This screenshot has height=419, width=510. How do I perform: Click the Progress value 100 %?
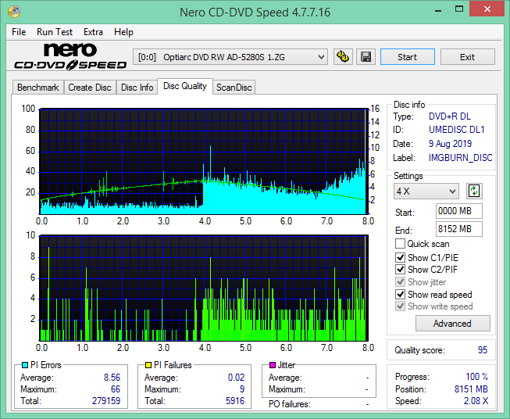tap(477, 377)
